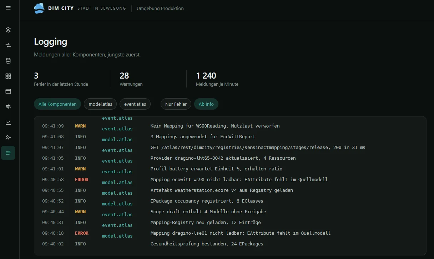The width and height of the screenshot is (434, 259).
Task: Click the Umgebung Produktion label
Action: tap(160, 8)
